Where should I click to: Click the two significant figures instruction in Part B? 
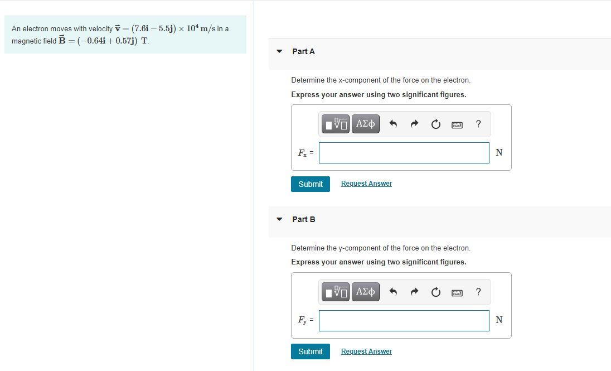point(379,262)
